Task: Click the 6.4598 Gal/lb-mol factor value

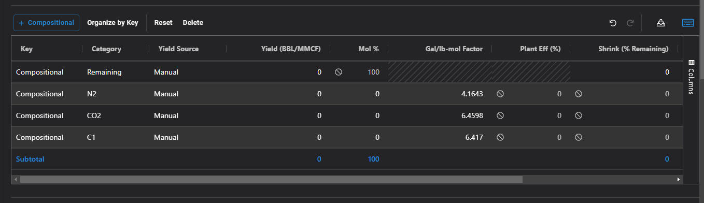Action: pos(472,116)
